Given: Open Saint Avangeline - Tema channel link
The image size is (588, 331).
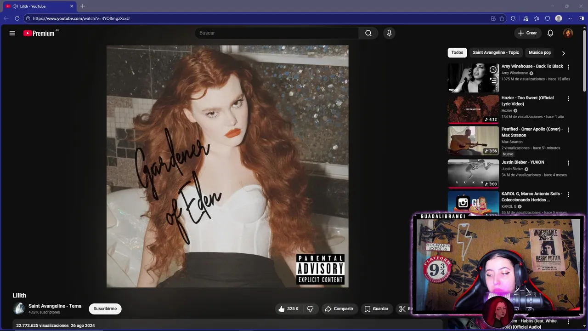Looking at the screenshot, I should [55, 306].
